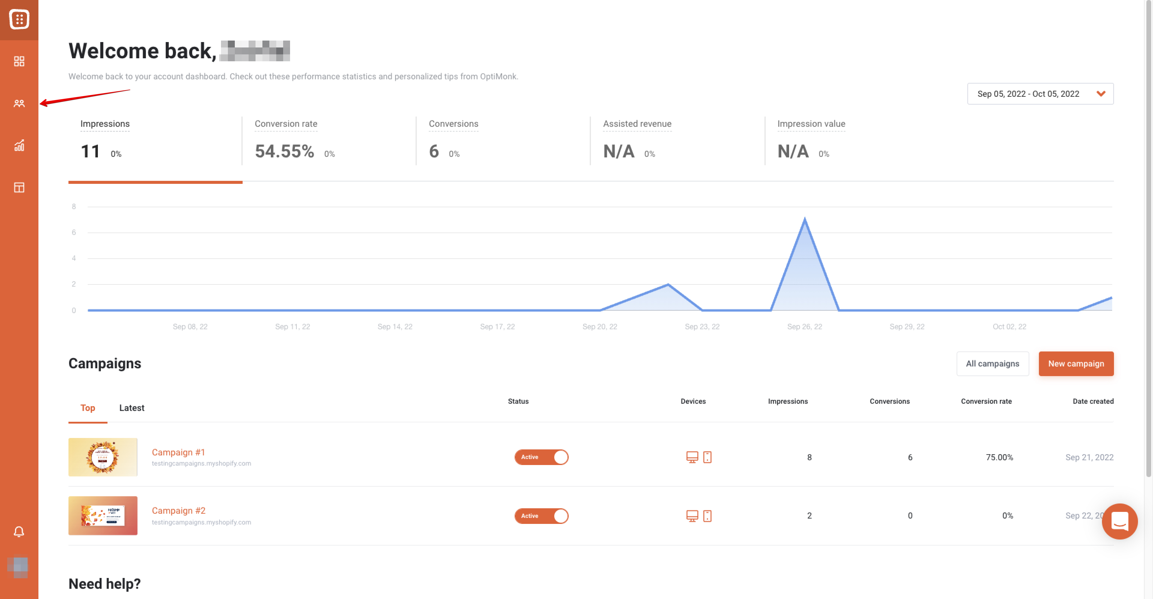Click the All campaigns button
The image size is (1153, 599).
(x=992, y=363)
